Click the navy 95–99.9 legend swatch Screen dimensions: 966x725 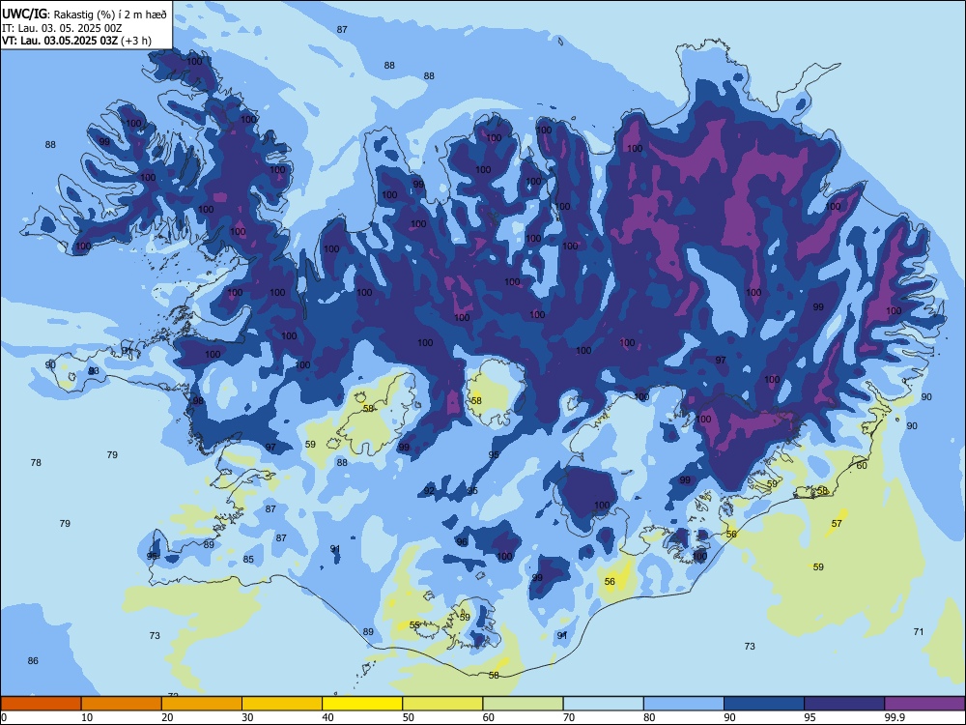[x=844, y=704]
